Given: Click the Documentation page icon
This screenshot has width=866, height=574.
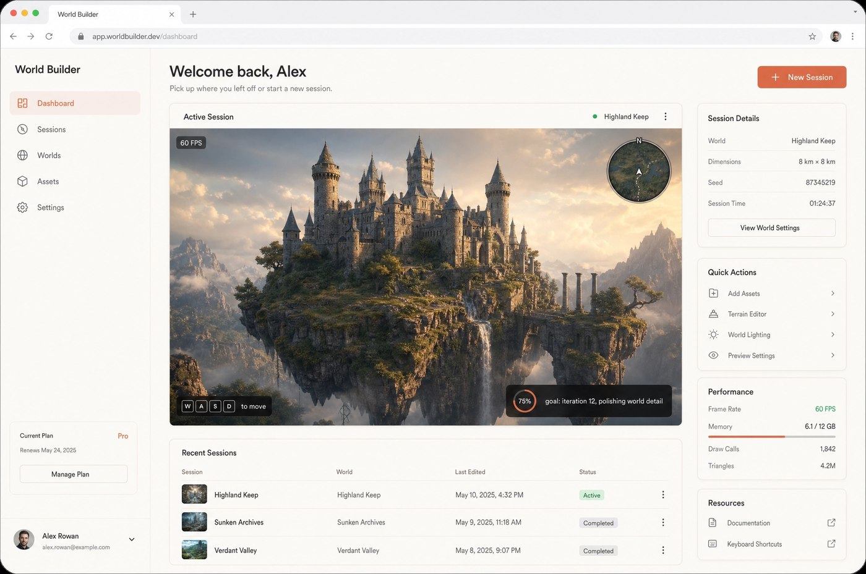Looking at the screenshot, I should click(x=713, y=523).
